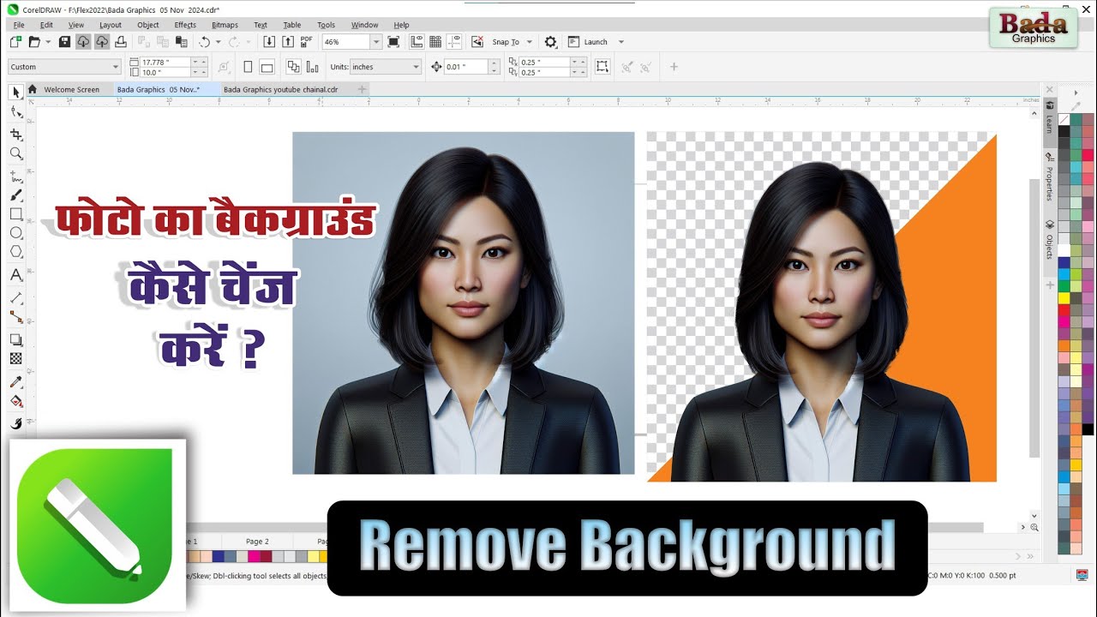Open the Object menu
The width and height of the screenshot is (1097, 617).
tap(148, 25)
